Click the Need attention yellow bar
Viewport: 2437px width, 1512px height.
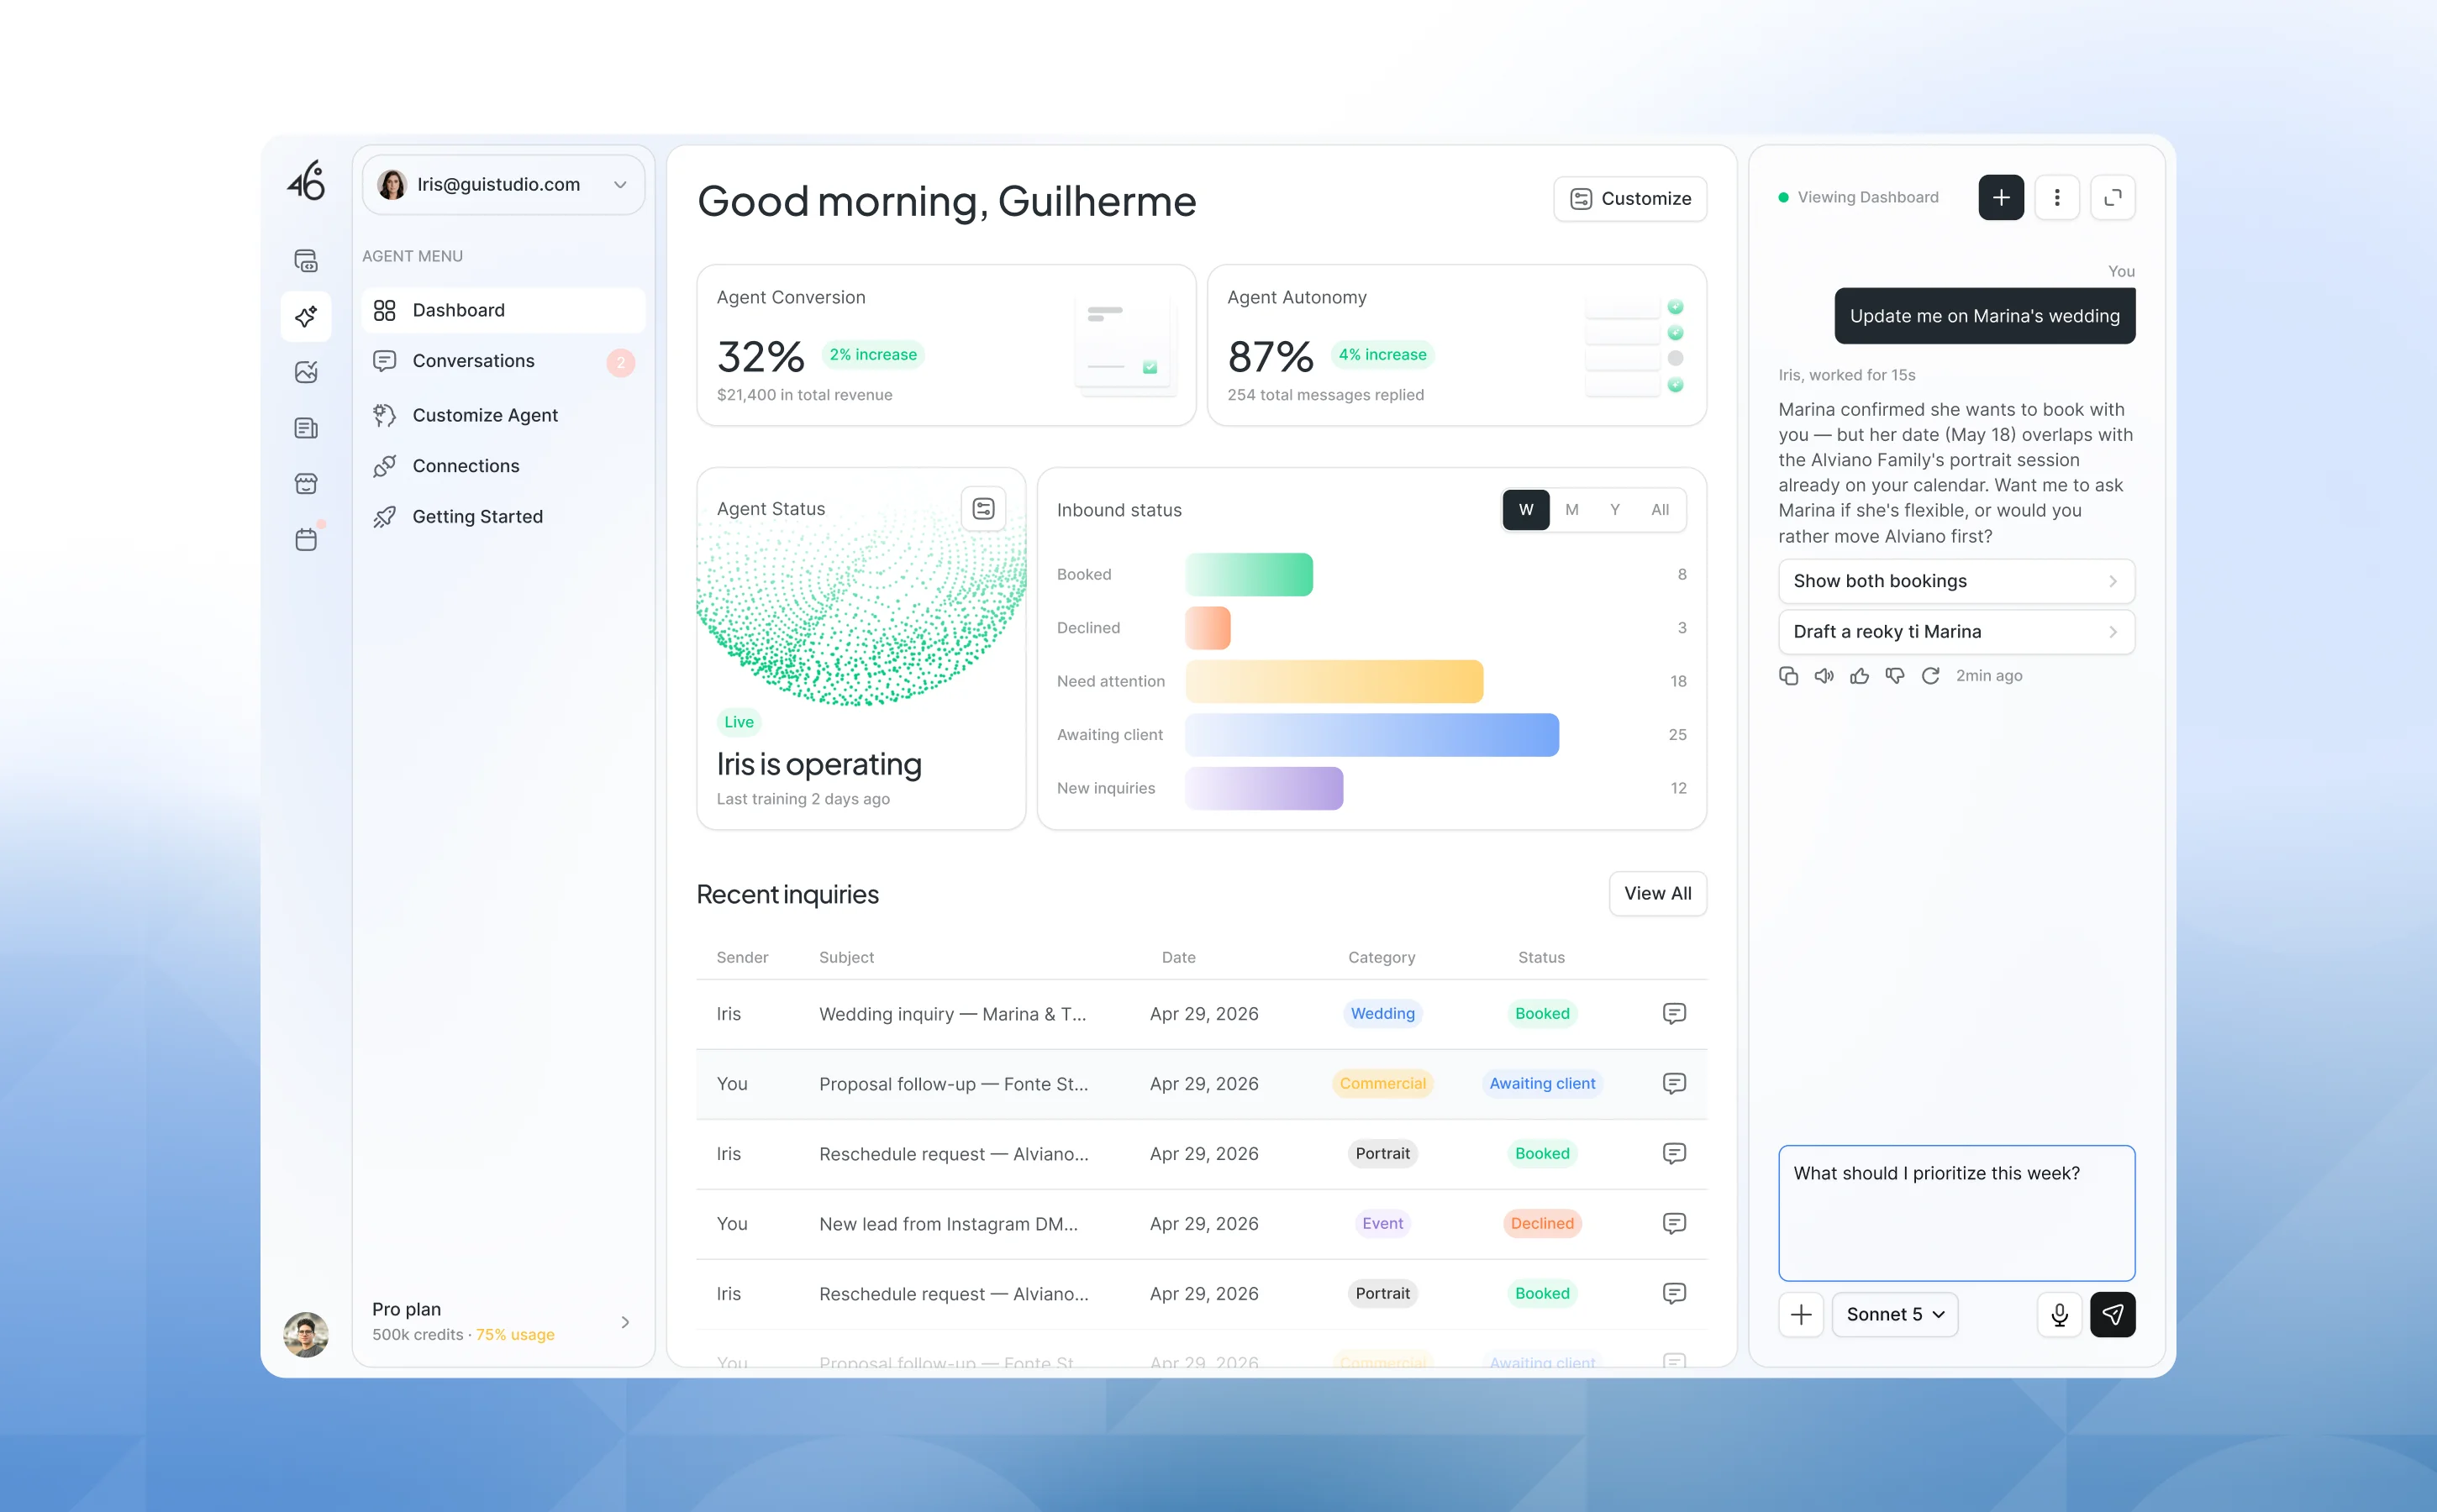[x=1334, y=682]
